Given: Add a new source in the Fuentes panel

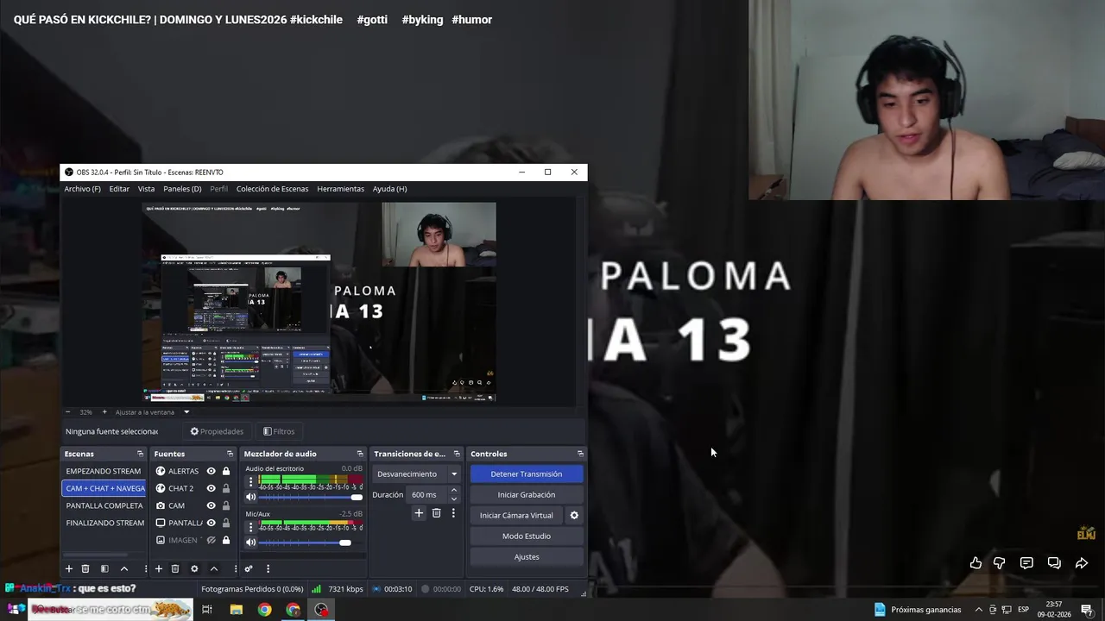Looking at the screenshot, I should [159, 568].
